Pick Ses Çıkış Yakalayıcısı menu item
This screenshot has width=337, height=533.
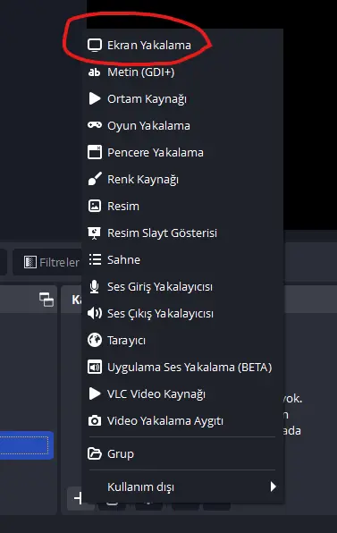182,313
